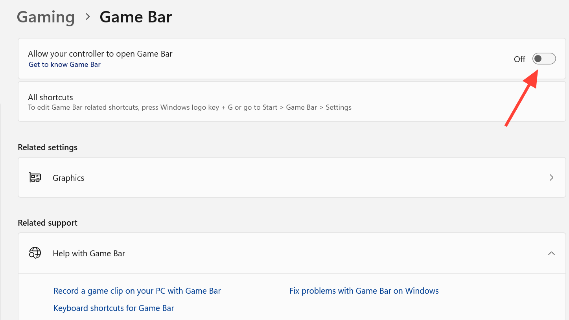Open the Get to know Game Bar link
This screenshot has height=320, width=569.
pyautogui.click(x=64, y=64)
